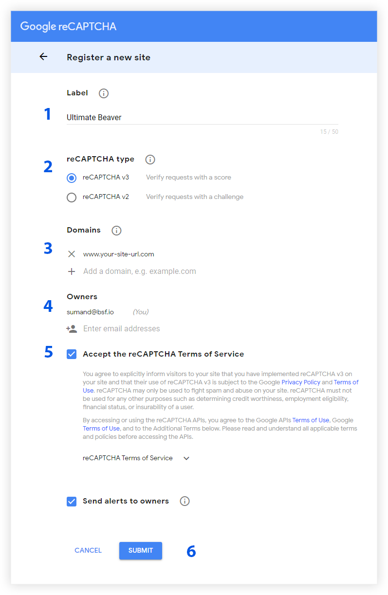The width and height of the screenshot is (388, 595).
Task: Expand the reCAPTCHA Terms of Service chevron
Action: click(x=186, y=458)
